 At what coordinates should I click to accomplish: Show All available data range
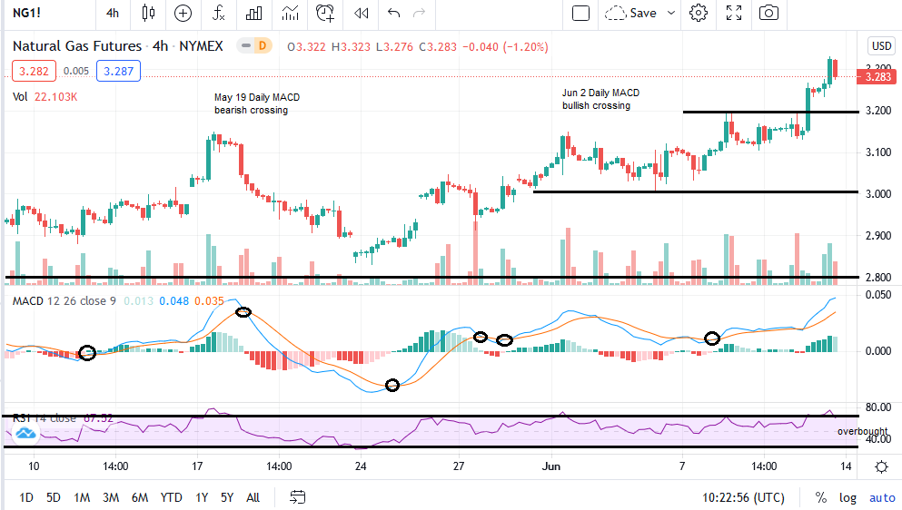pyautogui.click(x=253, y=497)
